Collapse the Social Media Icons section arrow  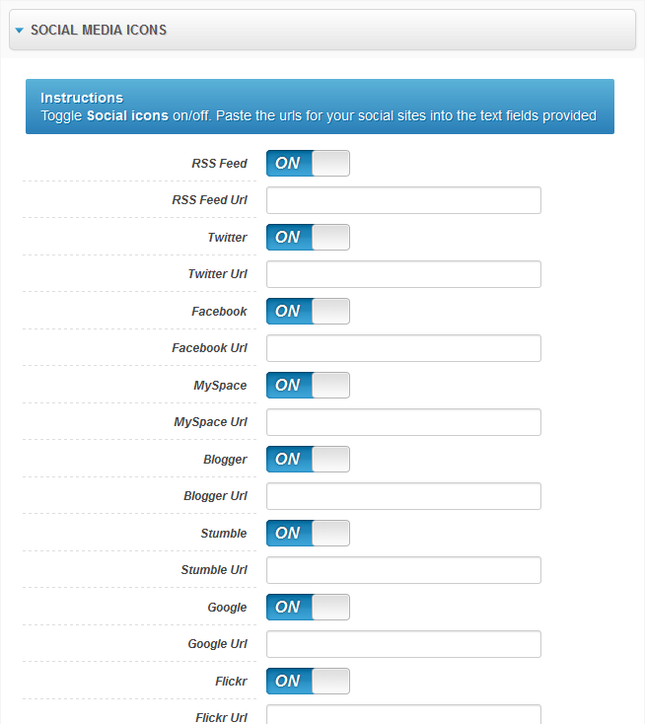[x=19, y=31]
